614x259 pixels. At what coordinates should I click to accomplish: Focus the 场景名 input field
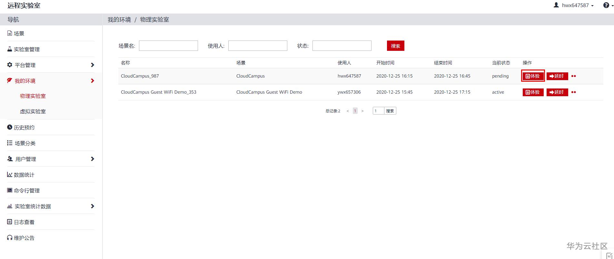168,46
